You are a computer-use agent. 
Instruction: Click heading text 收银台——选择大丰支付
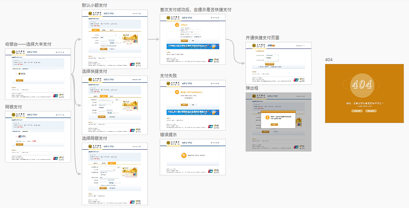[28, 44]
